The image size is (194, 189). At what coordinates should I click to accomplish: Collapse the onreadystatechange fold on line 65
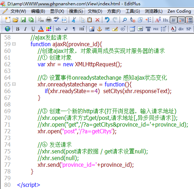14,84
